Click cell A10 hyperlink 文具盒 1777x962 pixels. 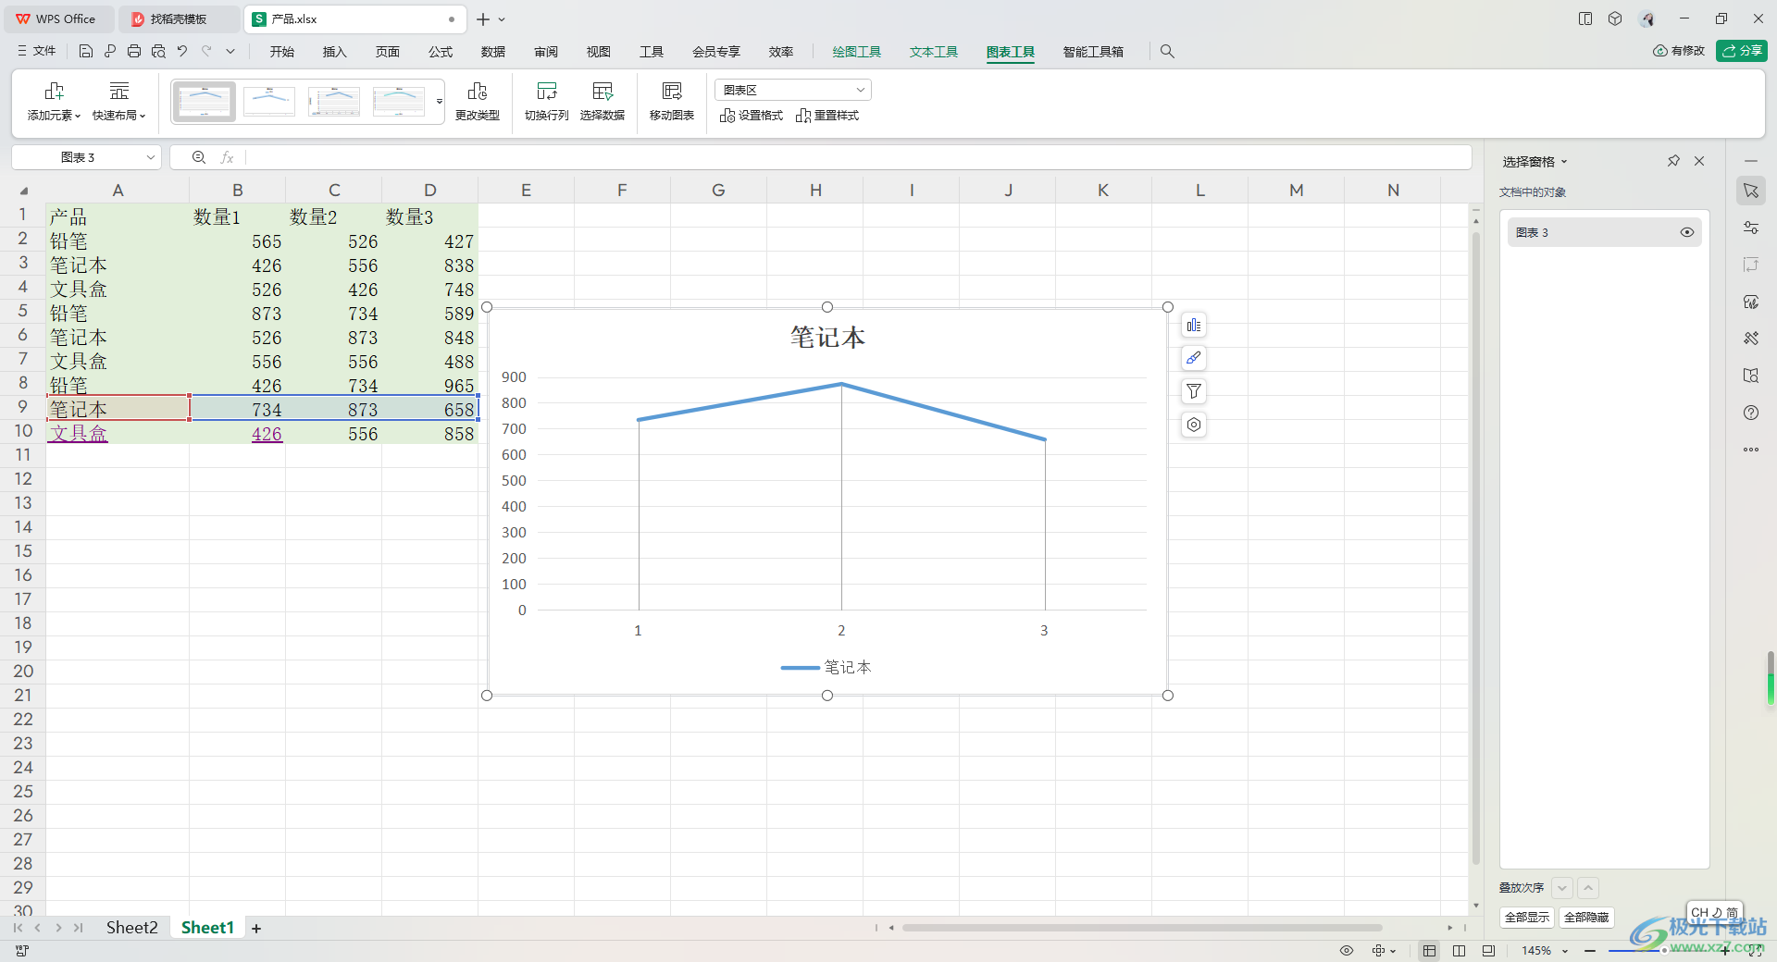pos(79,434)
